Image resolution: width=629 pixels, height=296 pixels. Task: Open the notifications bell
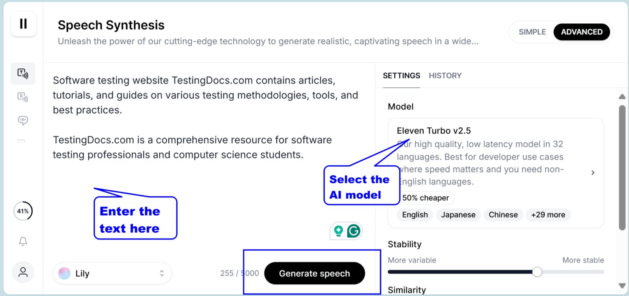[23, 241]
